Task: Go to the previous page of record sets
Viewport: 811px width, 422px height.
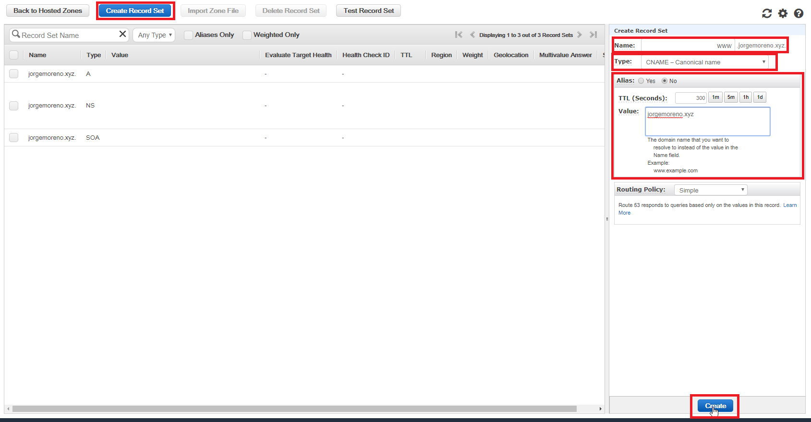Action: pos(472,35)
